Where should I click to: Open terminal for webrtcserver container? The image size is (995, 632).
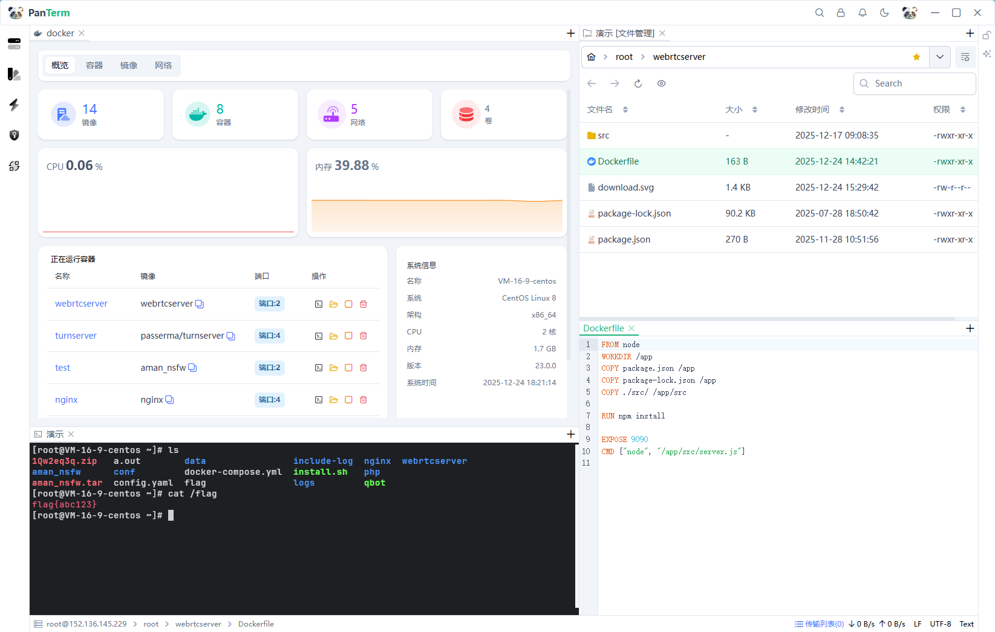[x=319, y=304]
